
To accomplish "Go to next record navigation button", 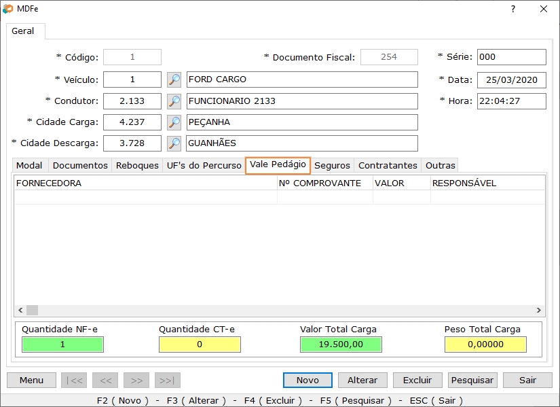I will [x=136, y=381].
